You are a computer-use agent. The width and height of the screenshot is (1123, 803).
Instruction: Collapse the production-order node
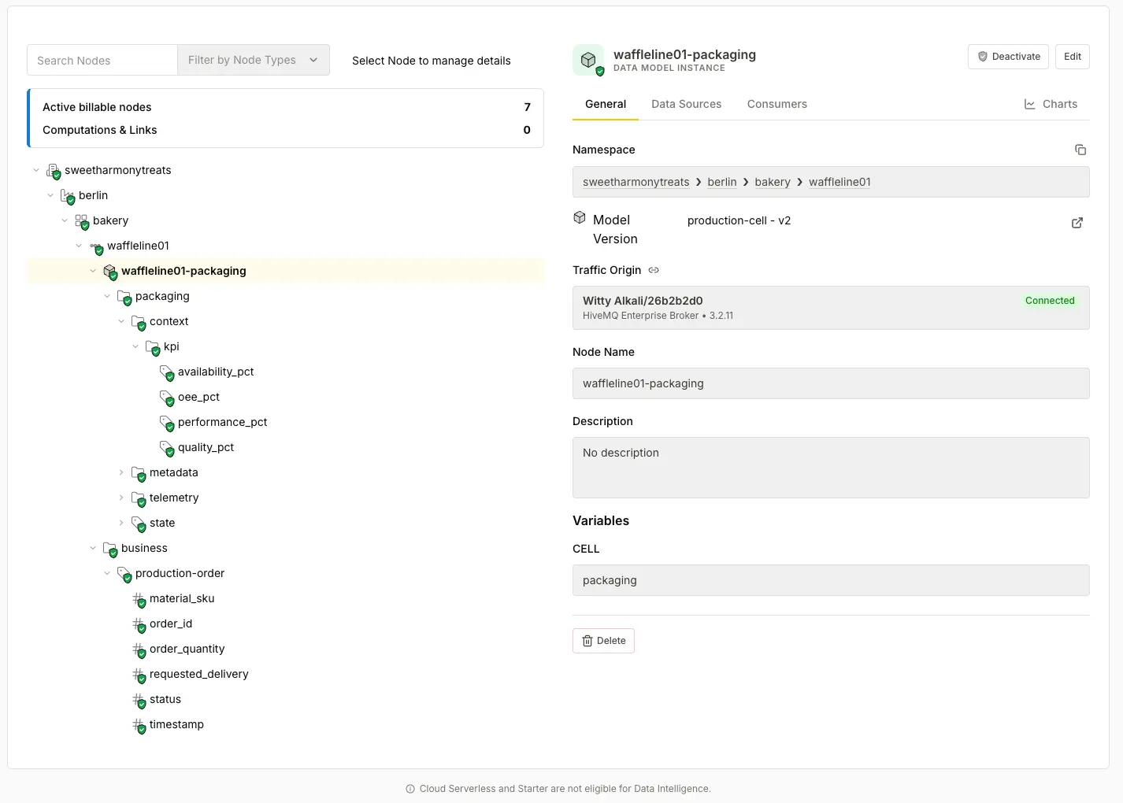point(107,573)
